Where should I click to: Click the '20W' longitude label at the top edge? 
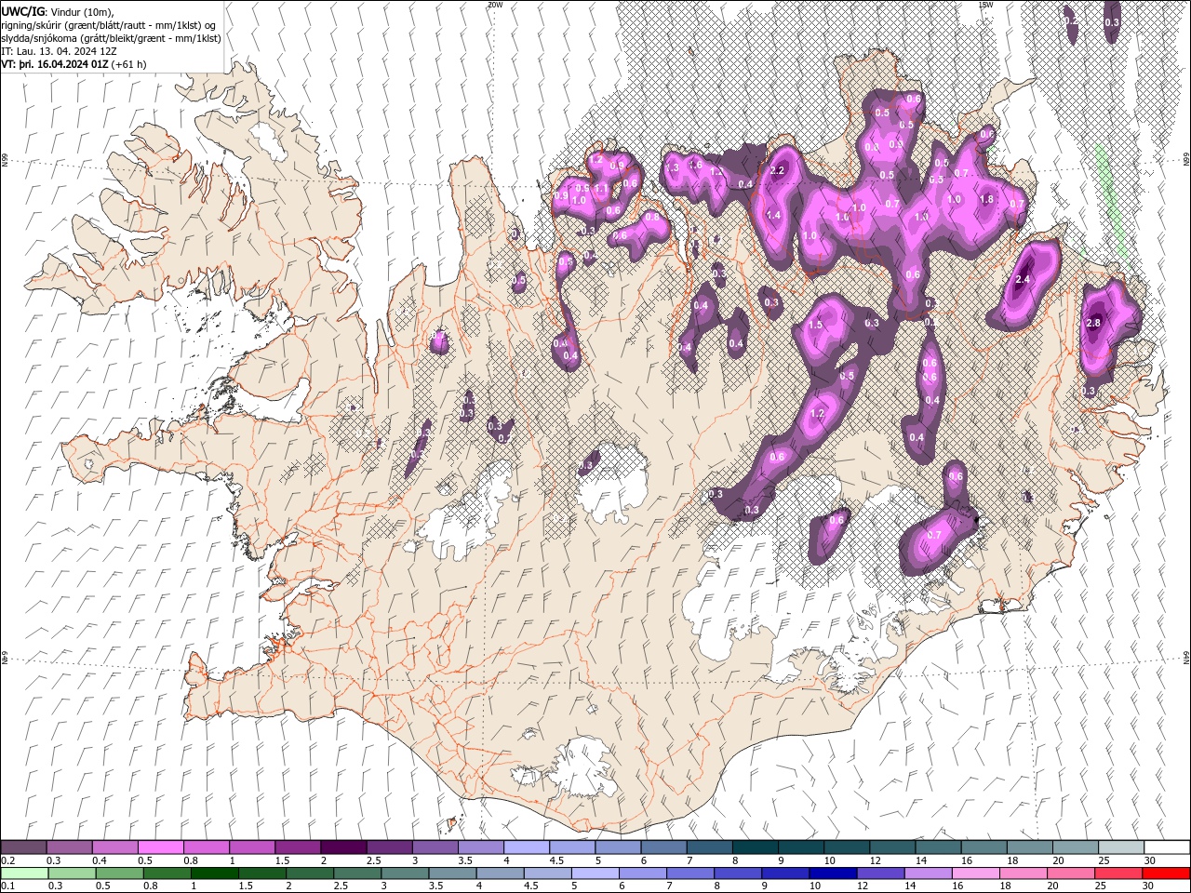[x=495, y=5]
